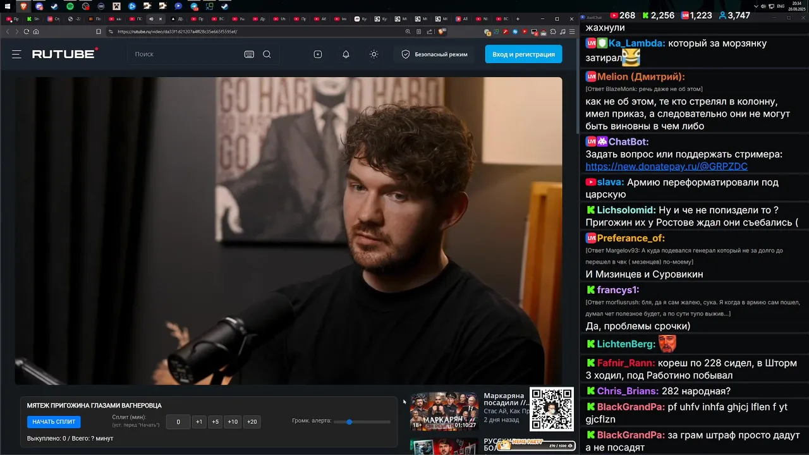809x455 pixels.
Task: Click the browser forward arrow
Action: pos(16,32)
